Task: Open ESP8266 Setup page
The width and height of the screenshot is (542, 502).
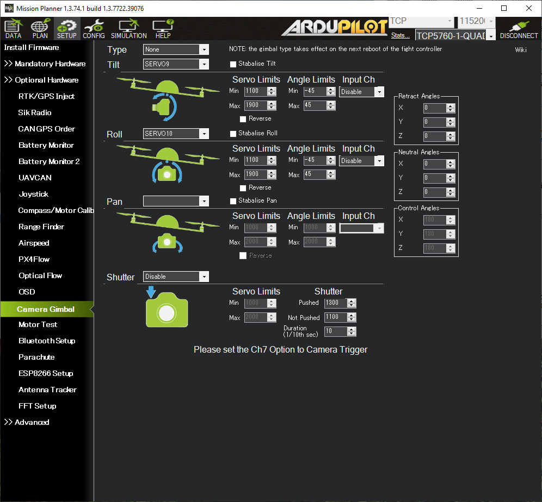Action: point(46,373)
